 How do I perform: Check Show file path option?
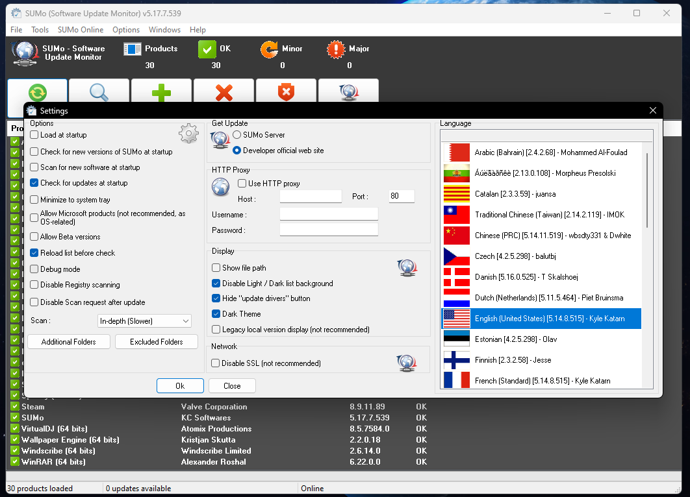[x=216, y=267]
